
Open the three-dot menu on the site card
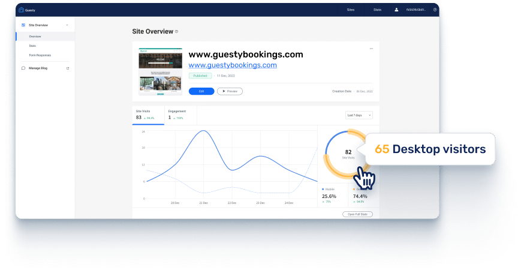pos(371,49)
